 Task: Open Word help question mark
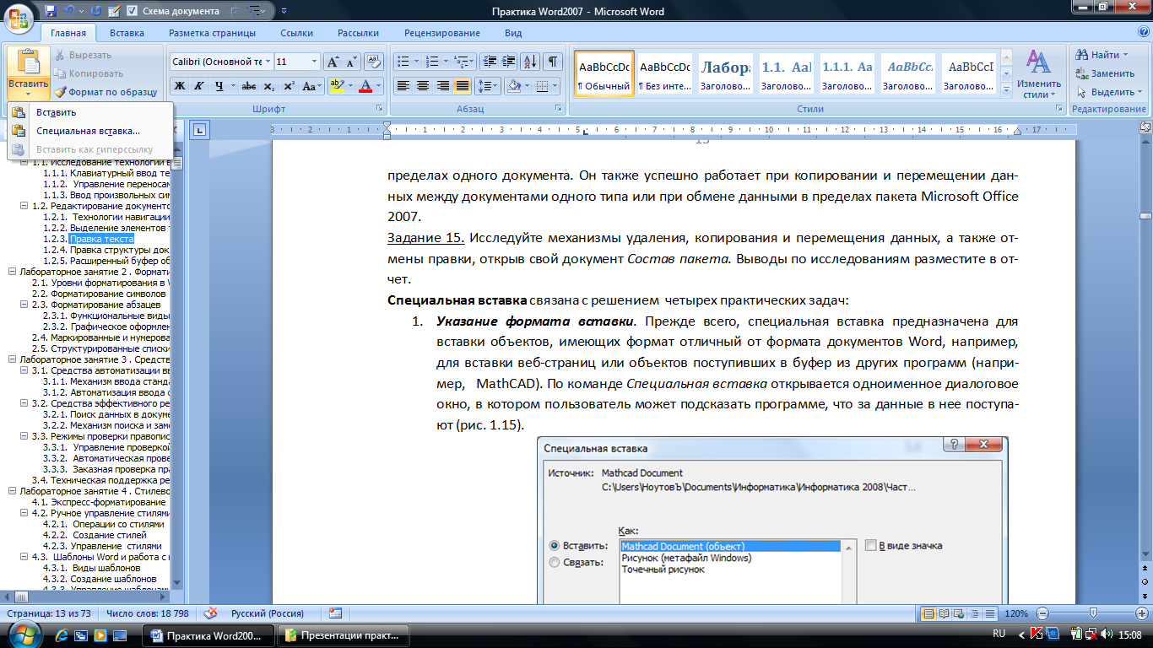coord(1143,33)
